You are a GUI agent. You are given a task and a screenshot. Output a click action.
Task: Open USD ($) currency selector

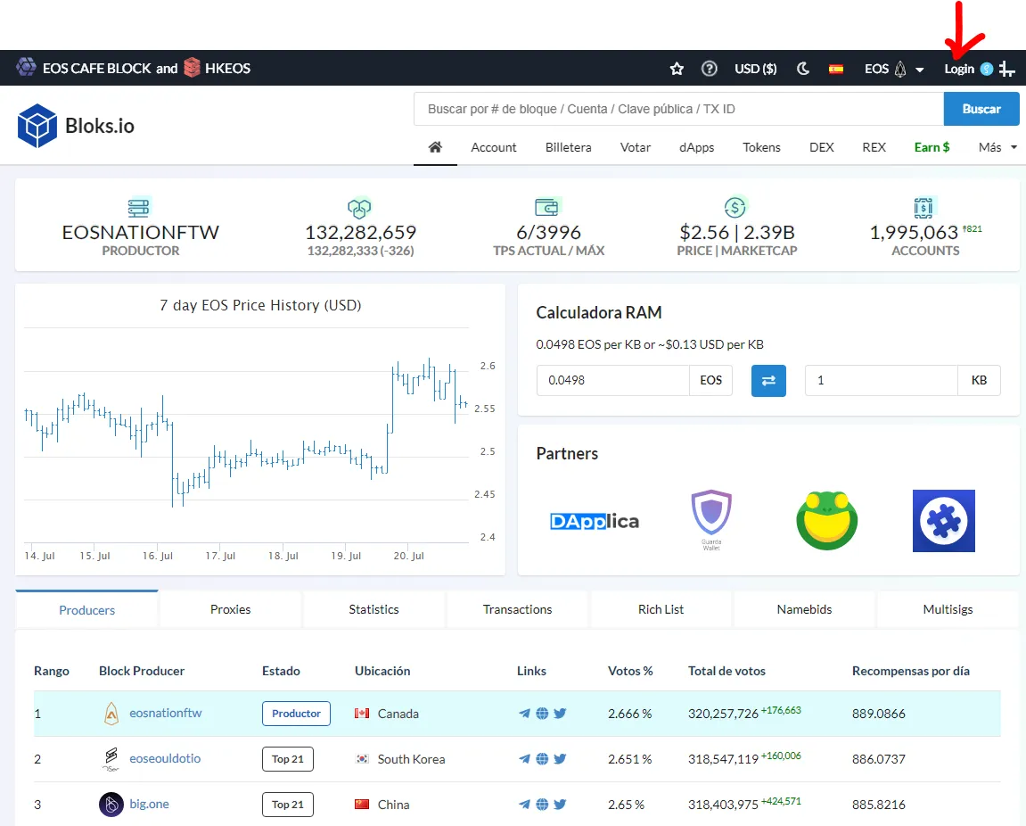click(756, 69)
